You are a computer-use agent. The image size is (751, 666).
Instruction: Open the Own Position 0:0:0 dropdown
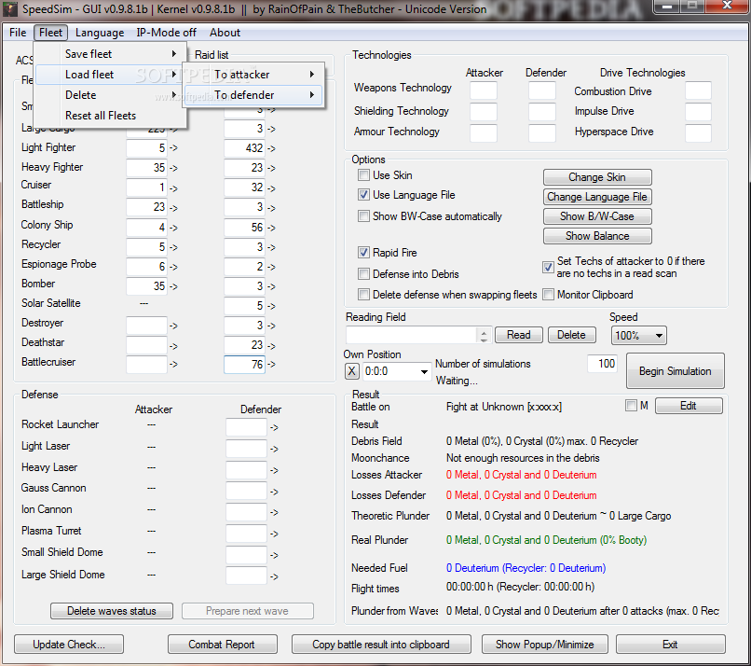tap(396, 371)
